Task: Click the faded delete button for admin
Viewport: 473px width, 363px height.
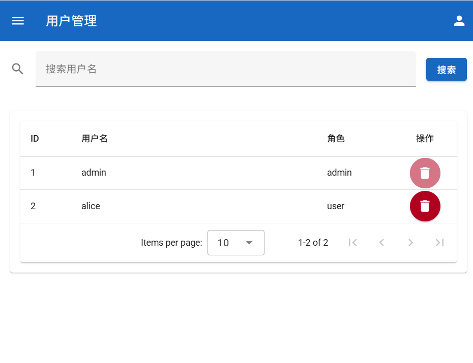Action: (425, 173)
